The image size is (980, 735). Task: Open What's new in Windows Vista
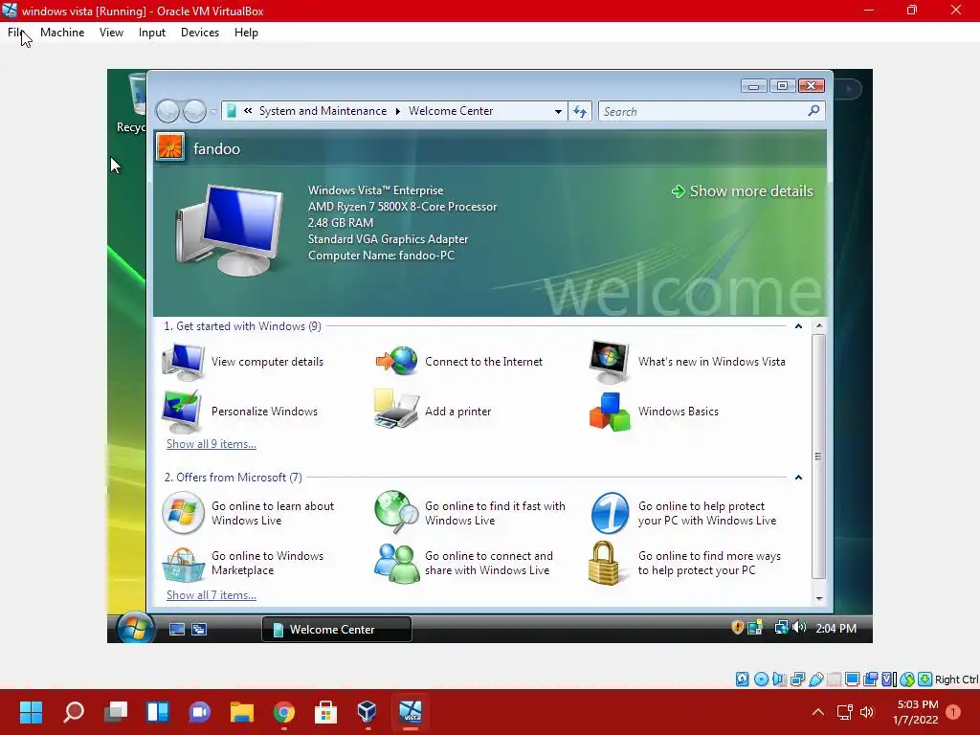pos(687,361)
